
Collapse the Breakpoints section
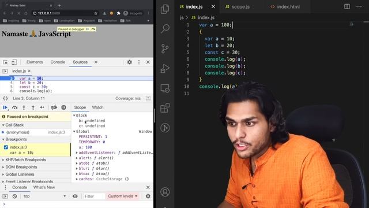[x=3, y=139]
